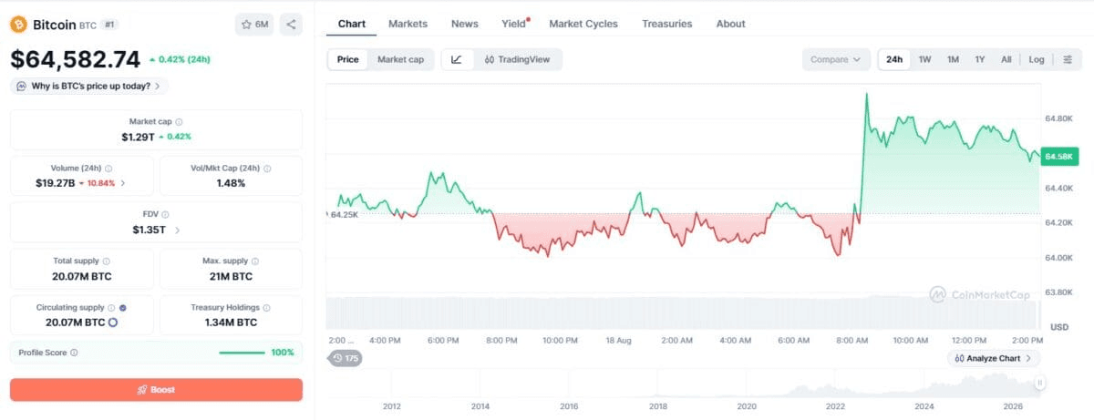
Task: Switch to line chart icon
Action: pyautogui.click(x=457, y=59)
